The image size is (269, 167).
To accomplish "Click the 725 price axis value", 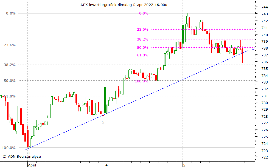I will [x=265, y=137].
